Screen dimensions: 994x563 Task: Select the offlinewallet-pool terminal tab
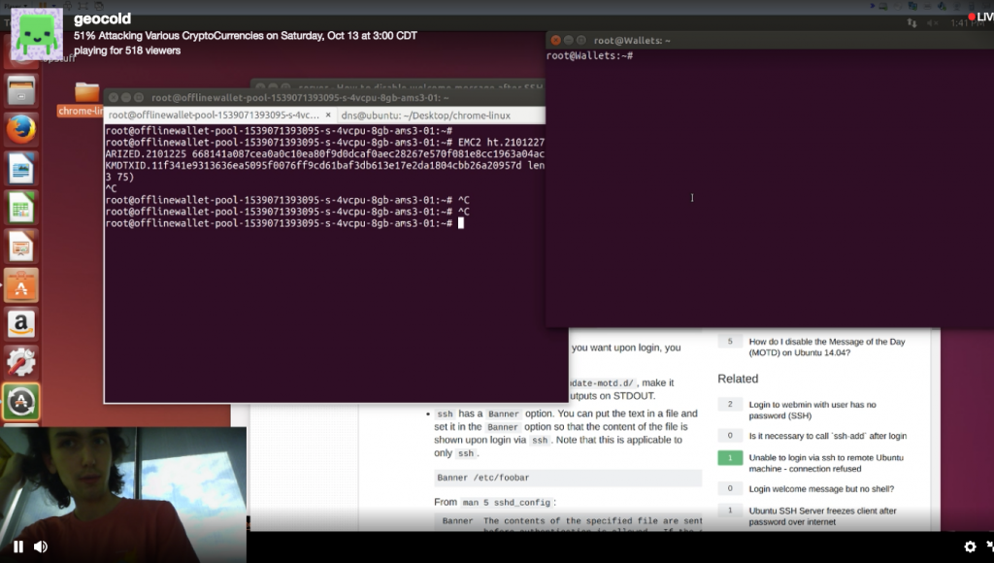pos(214,116)
